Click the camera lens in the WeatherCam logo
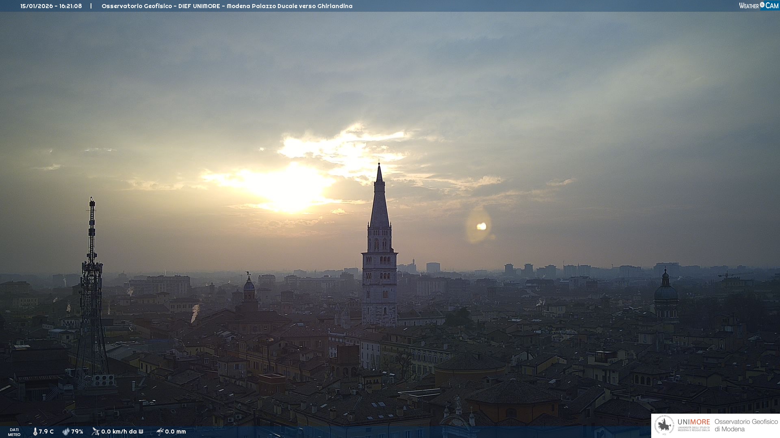Image resolution: width=780 pixels, height=438 pixels. click(x=762, y=5)
